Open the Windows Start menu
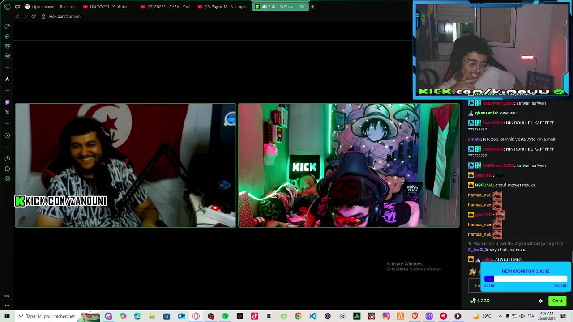Viewport: 573px width, 322px height. [x=7, y=316]
